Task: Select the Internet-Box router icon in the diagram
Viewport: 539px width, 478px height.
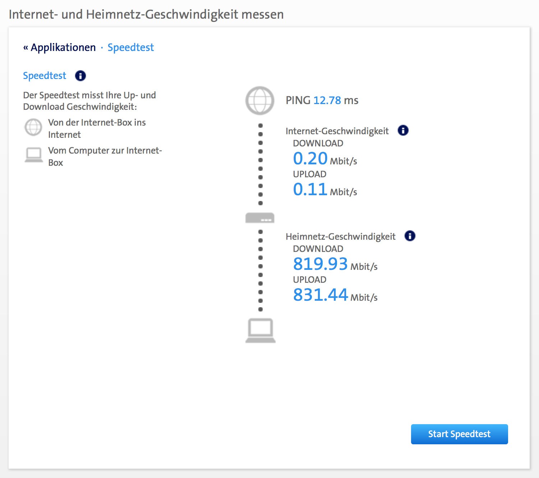Action: (x=259, y=217)
